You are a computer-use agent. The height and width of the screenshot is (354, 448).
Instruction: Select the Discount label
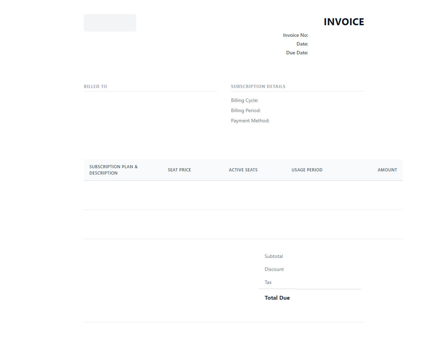click(274, 269)
